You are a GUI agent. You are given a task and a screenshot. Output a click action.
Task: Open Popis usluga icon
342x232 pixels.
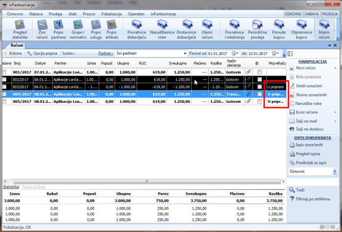(x=96, y=29)
